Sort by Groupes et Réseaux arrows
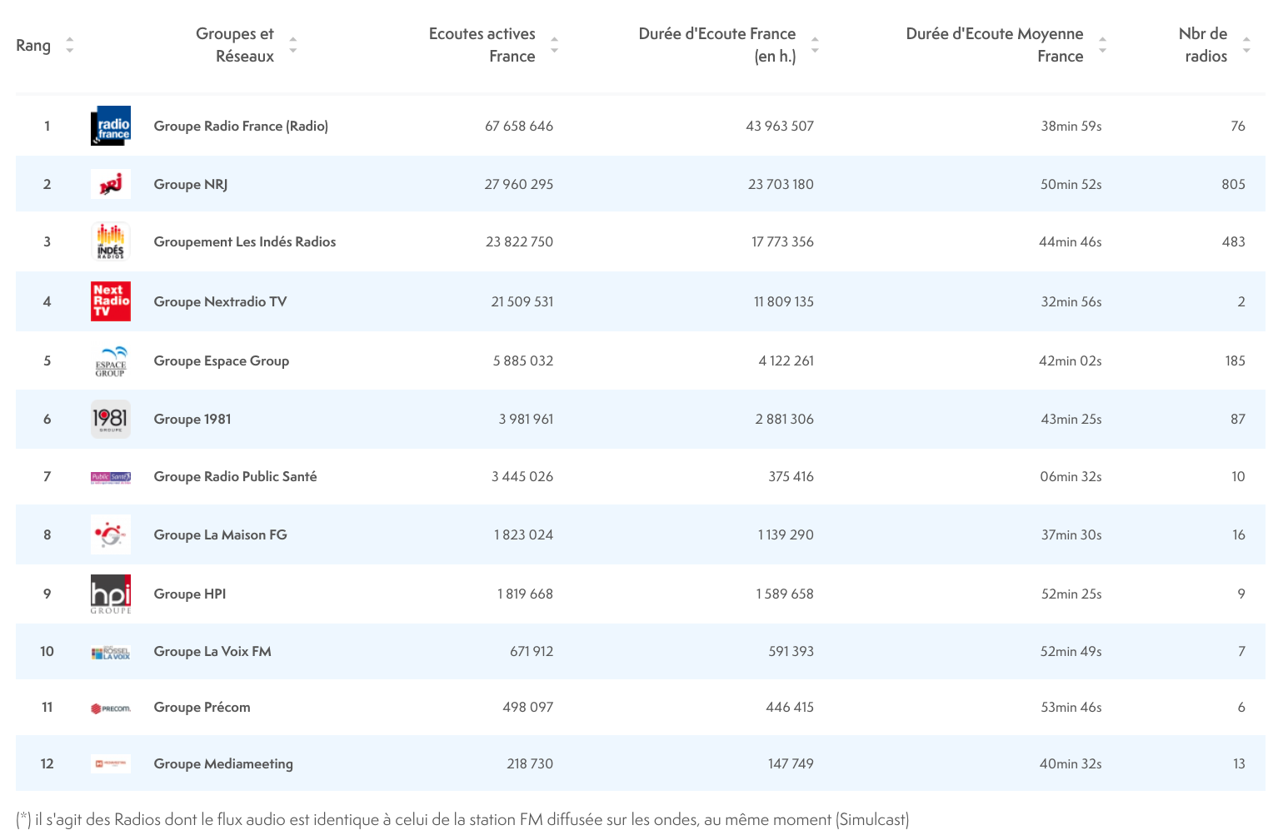 pyautogui.click(x=293, y=45)
